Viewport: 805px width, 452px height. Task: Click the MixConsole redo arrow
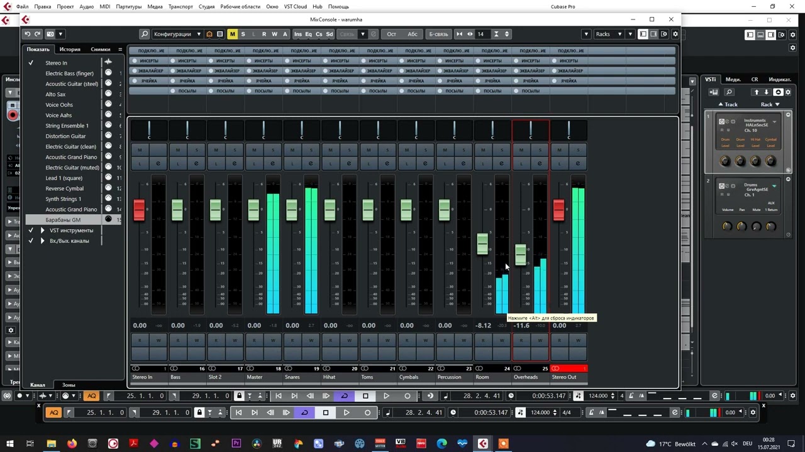pyautogui.click(x=37, y=34)
